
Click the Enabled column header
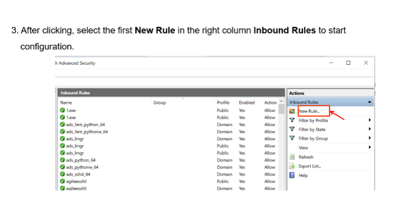click(x=246, y=103)
